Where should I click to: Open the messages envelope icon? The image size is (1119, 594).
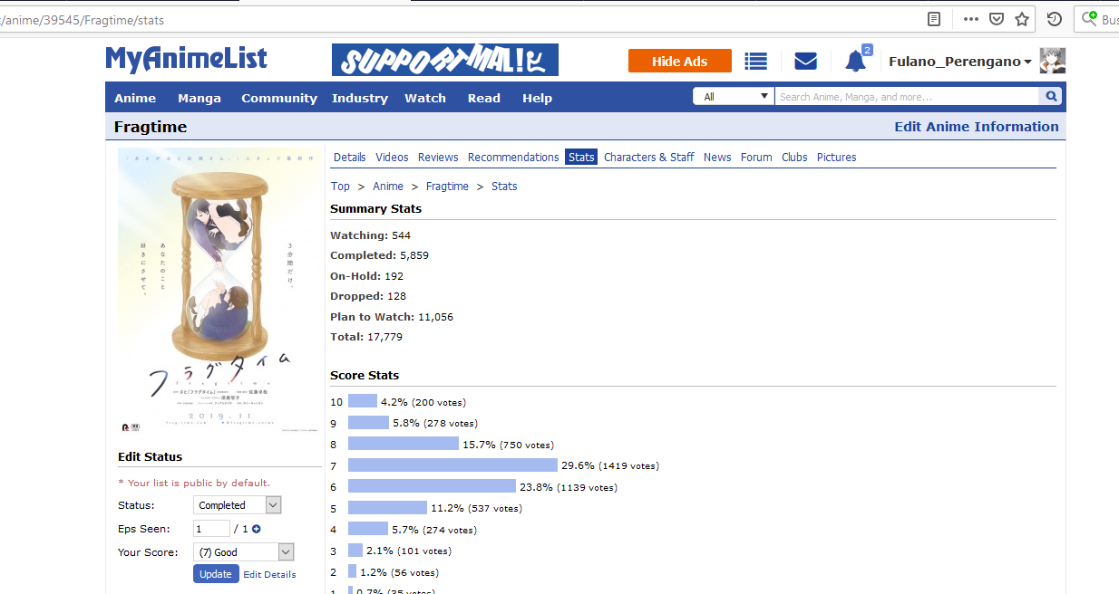point(805,61)
